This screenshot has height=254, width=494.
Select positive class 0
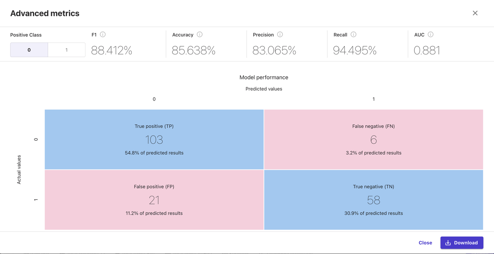pos(29,50)
